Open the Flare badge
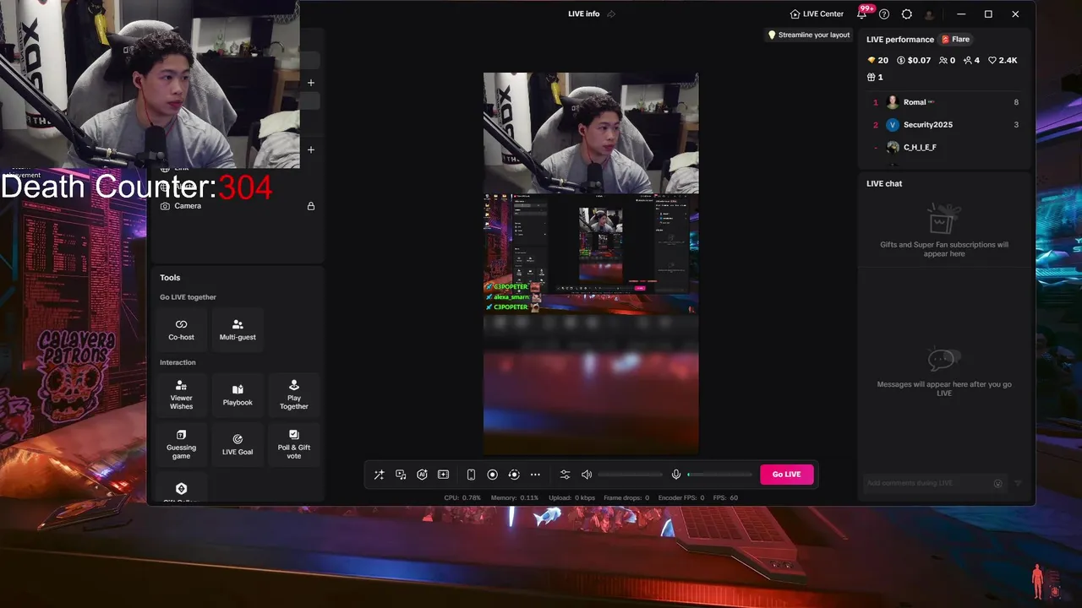The height and width of the screenshot is (608, 1082). pyautogui.click(x=956, y=40)
